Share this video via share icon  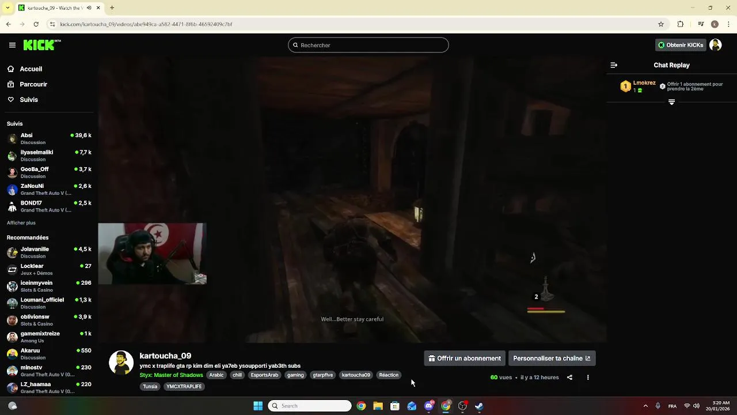[x=569, y=378]
